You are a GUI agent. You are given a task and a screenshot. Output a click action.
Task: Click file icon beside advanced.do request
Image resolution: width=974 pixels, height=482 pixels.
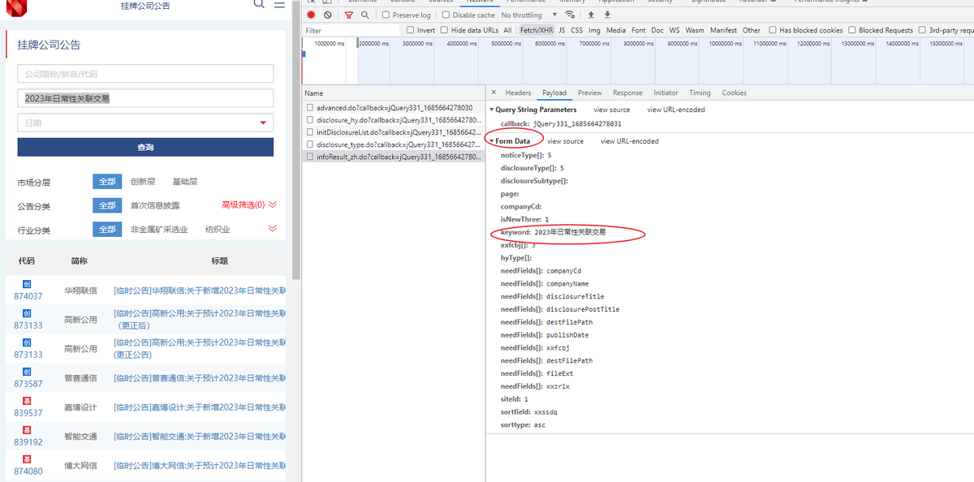(310, 107)
